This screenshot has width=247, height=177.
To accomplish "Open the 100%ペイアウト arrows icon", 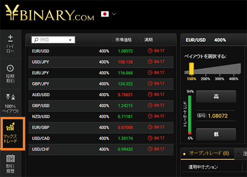I will click(x=10, y=97).
